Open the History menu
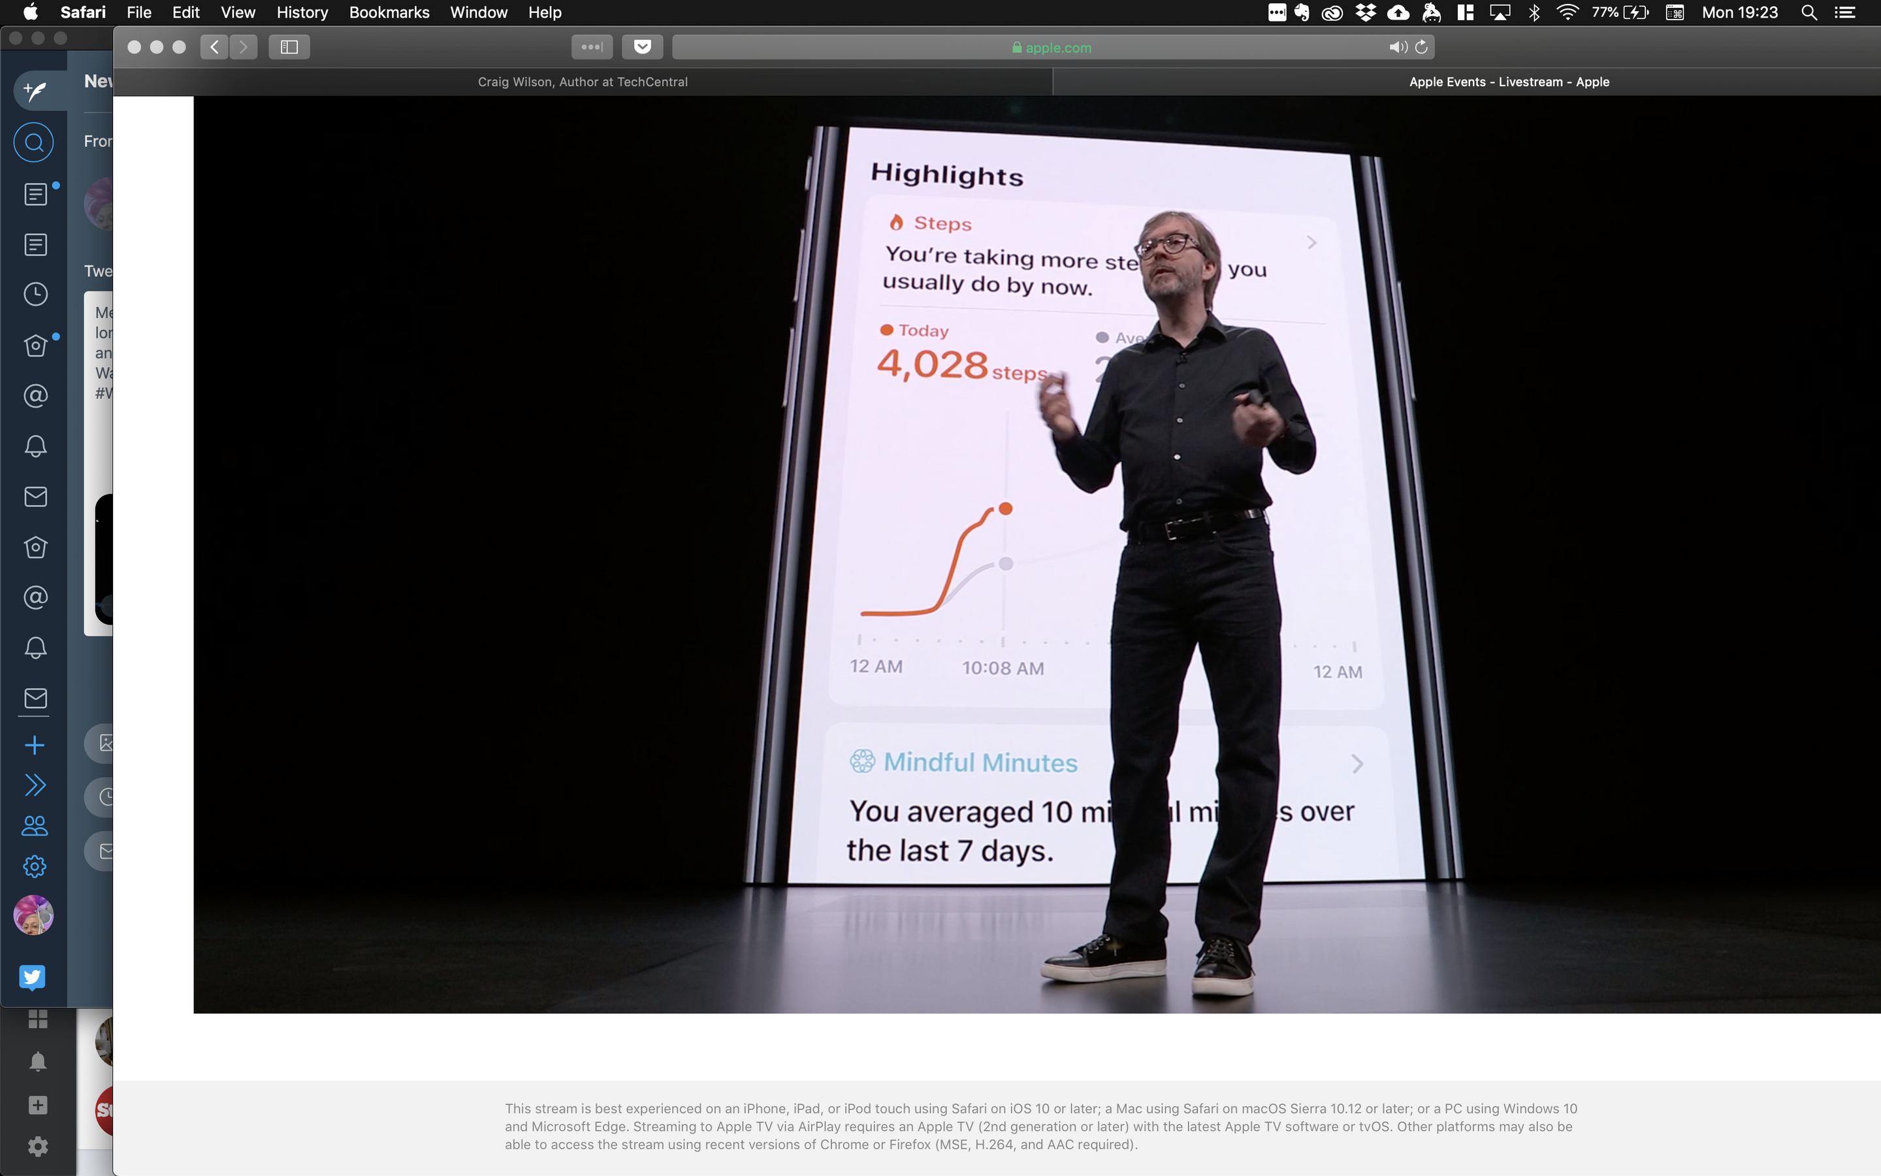Screen dimensions: 1881x1176 coord(302,12)
